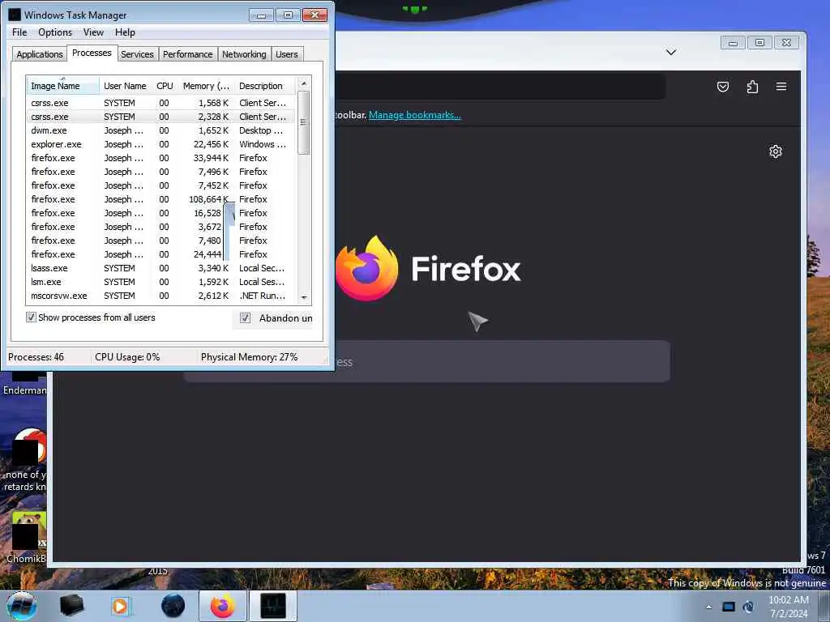Select firefox.exe row using 33,944 K
The image size is (830, 622).
[160, 158]
